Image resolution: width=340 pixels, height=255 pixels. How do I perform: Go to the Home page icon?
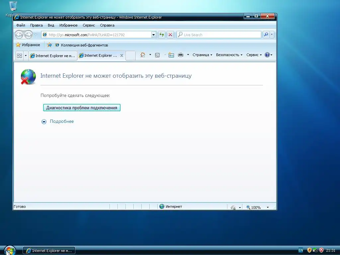(143, 55)
